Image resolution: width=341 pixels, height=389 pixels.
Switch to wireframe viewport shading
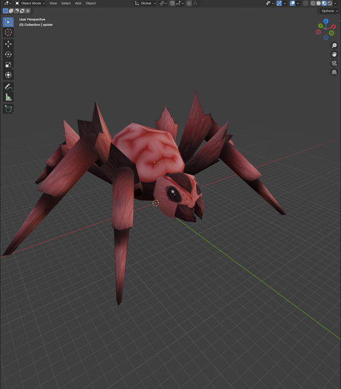point(313,3)
